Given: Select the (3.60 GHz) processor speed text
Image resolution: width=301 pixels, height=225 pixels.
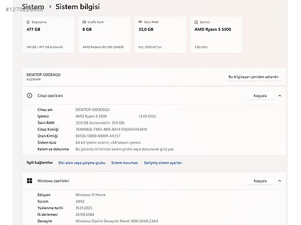Looking at the screenshot, I should tap(148, 116).
